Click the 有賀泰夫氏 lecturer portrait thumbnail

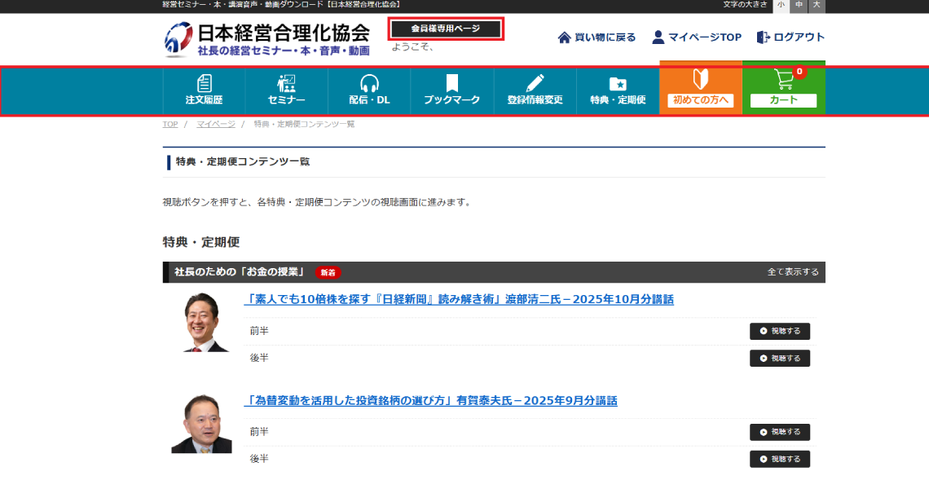click(x=201, y=424)
